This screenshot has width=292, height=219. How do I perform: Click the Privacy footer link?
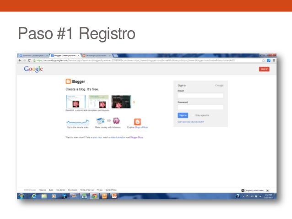pos(100,190)
